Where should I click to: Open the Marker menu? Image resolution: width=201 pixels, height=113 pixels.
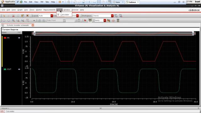pyautogui.click(x=39, y=10)
